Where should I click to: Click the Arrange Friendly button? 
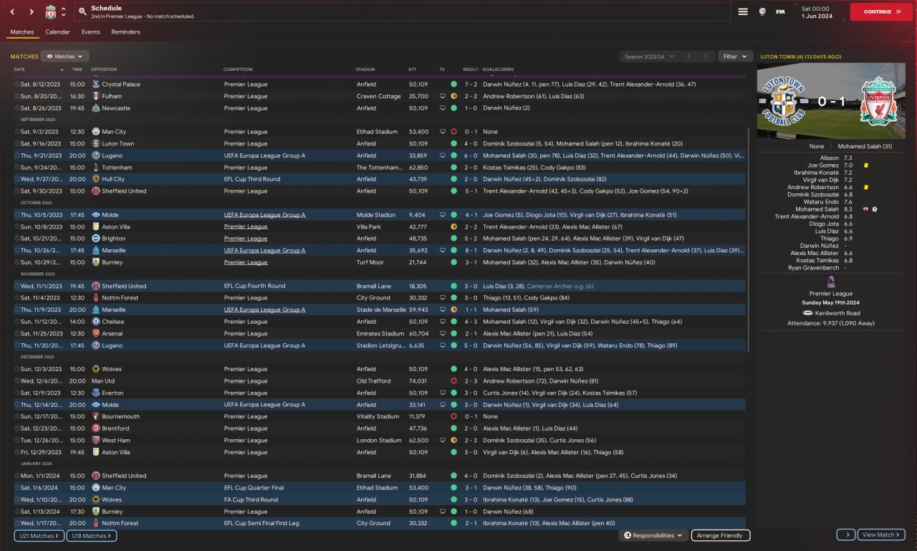click(x=721, y=535)
